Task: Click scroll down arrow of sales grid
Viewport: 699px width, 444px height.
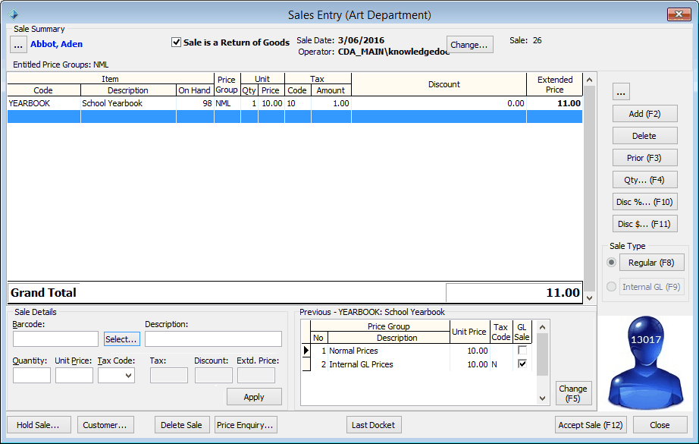Action: click(589, 298)
